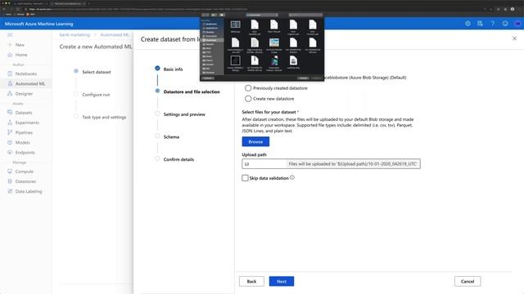Viewport: 524px width, 294px height.
Task: Click Options button in file picker dialog
Action: (x=208, y=78)
